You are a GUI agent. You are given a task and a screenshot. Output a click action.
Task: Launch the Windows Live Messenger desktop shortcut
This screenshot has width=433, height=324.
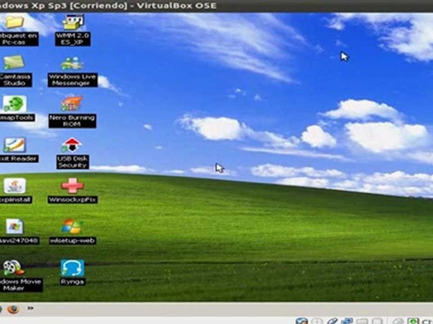pyautogui.click(x=72, y=63)
